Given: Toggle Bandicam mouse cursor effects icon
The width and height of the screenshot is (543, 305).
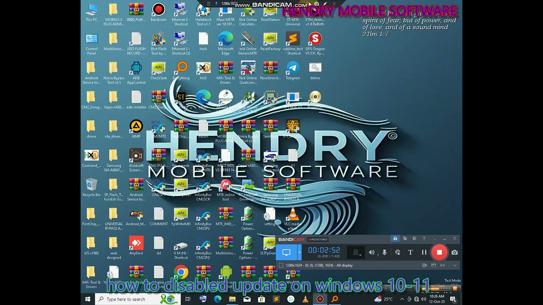Looking at the screenshot, I should point(397,252).
